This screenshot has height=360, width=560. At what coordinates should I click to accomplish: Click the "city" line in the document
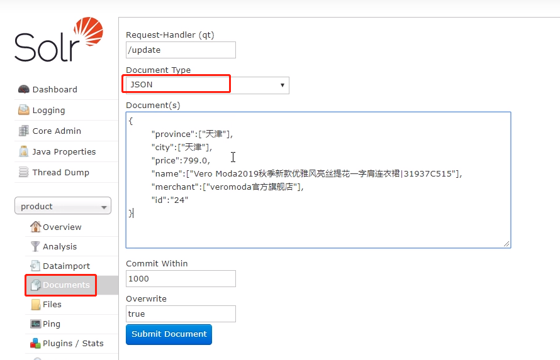(x=182, y=147)
